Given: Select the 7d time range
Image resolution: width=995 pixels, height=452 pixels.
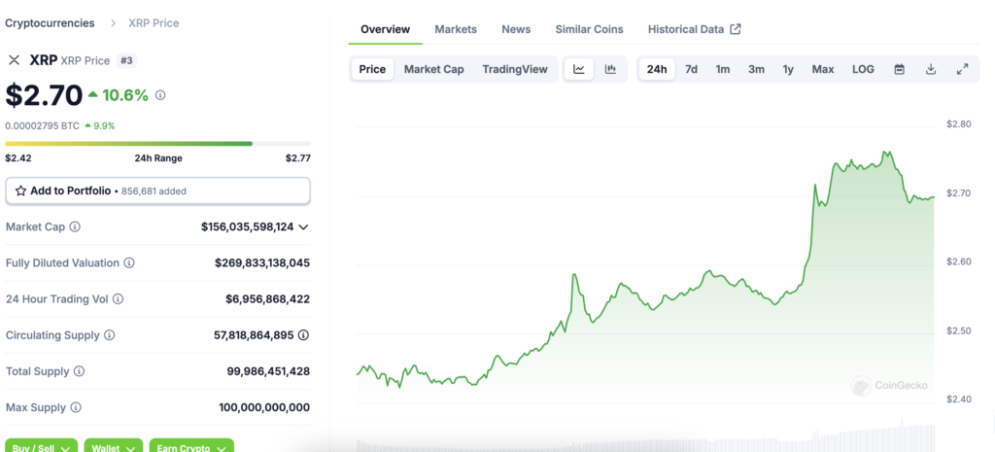Looking at the screenshot, I should pyautogui.click(x=691, y=69).
